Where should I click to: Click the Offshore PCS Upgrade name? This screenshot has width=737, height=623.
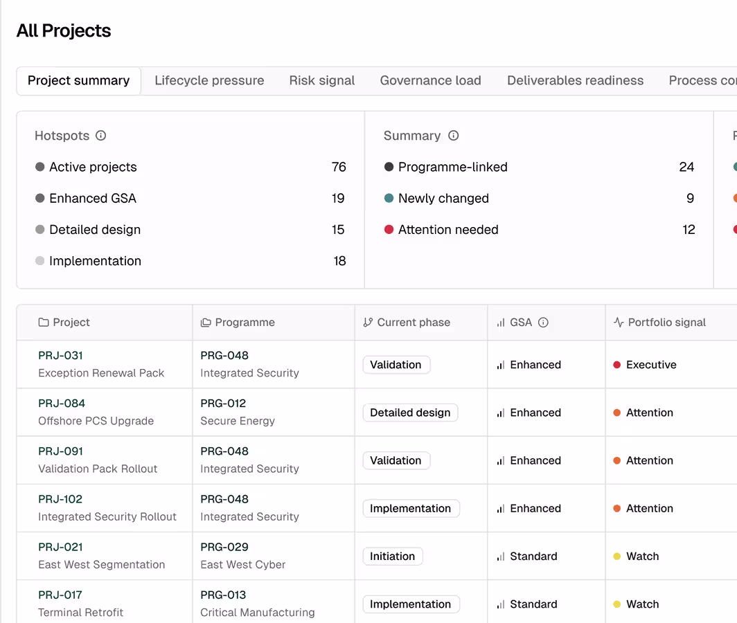click(96, 421)
